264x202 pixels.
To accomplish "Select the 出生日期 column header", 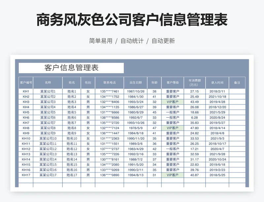I will 136,83.
